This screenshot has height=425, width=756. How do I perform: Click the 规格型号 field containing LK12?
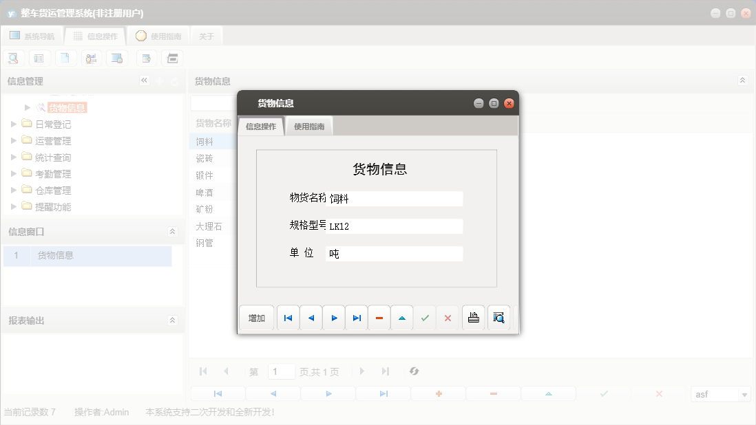(x=393, y=226)
